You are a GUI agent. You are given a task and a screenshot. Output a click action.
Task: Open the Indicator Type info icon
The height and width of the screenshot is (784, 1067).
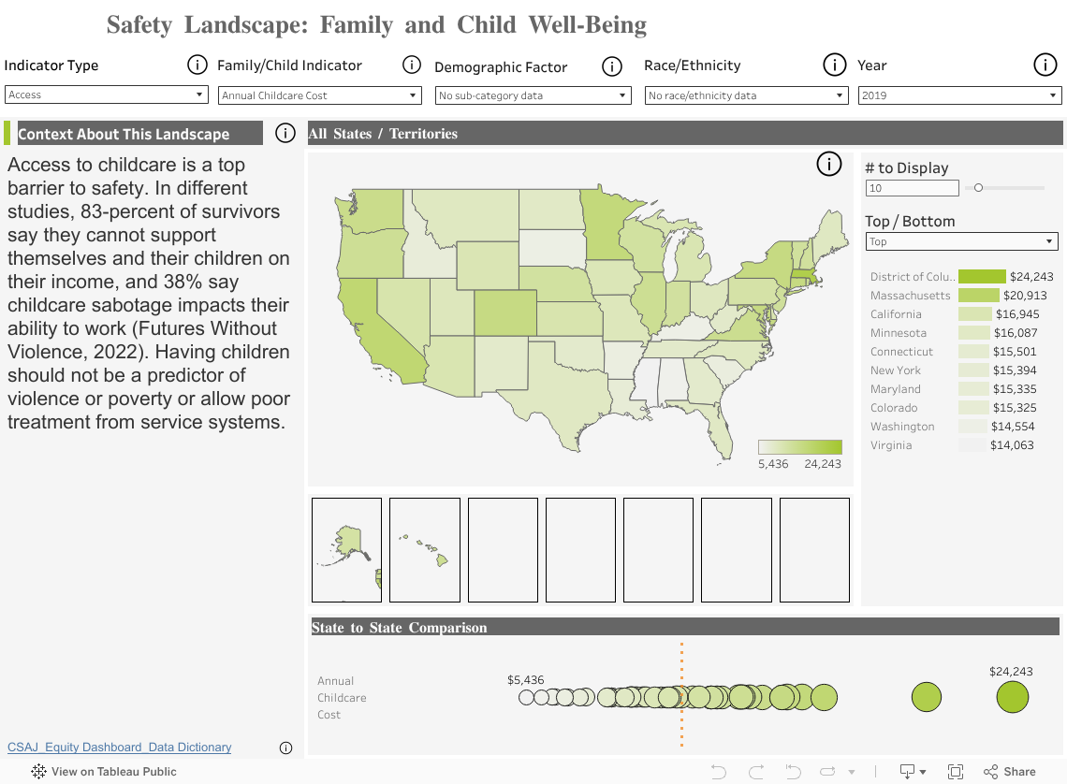click(x=197, y=65)
